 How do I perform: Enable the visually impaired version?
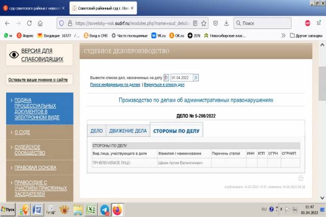(42, 55)
